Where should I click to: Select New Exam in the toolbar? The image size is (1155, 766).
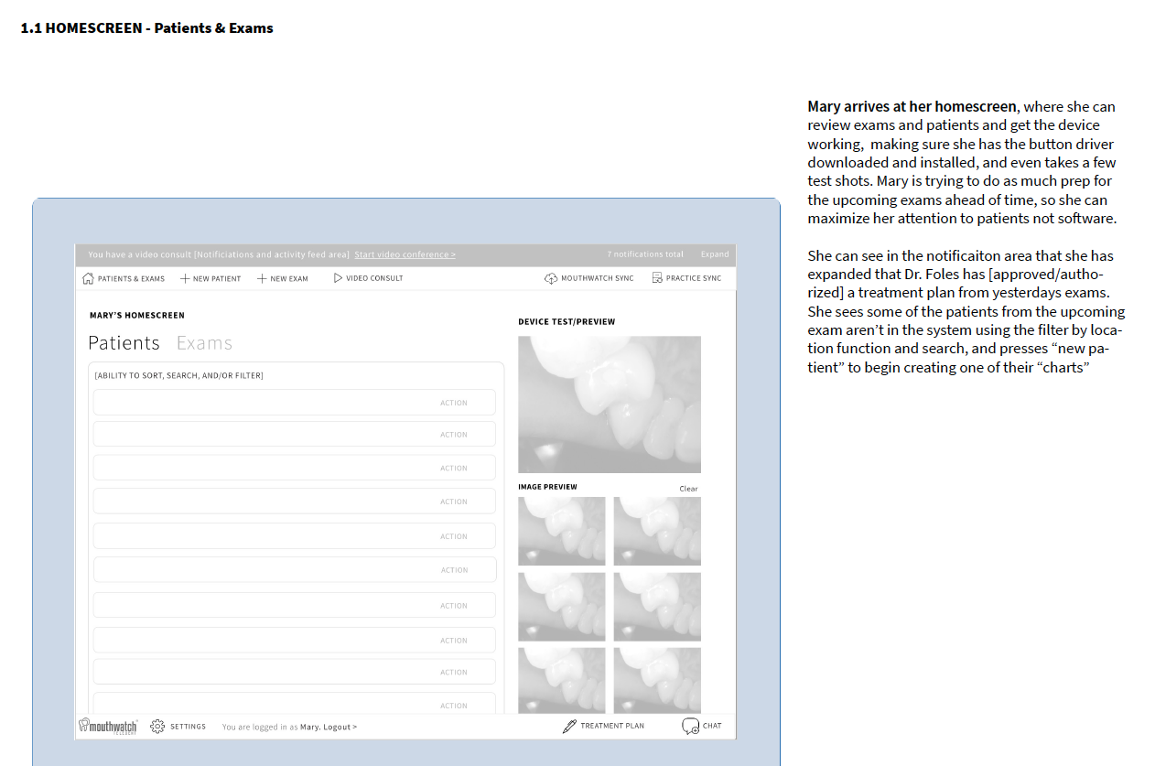(x=289, y=278)
